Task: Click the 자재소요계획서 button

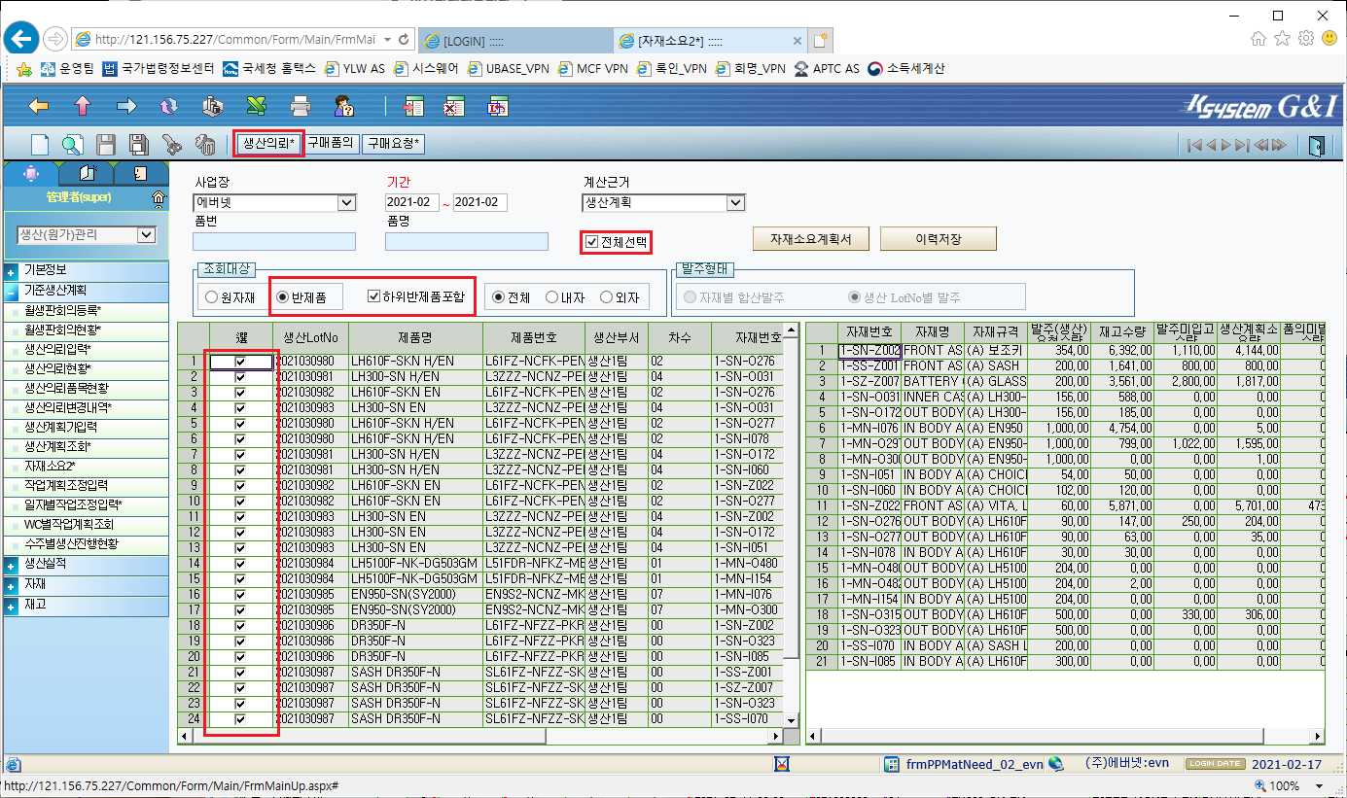Action: pyautogui.click(x=811, y=239)
